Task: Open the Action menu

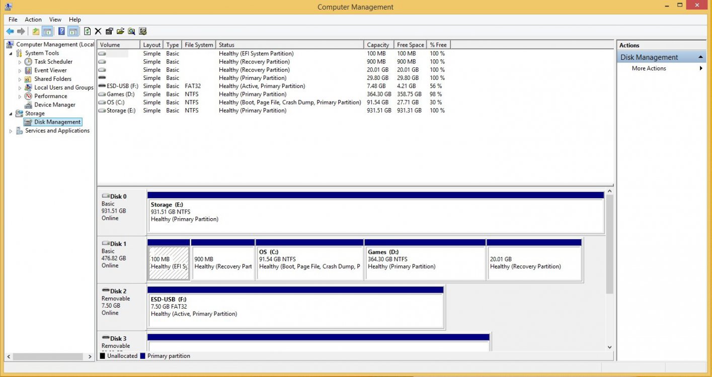Action: (x=33, y=20)
